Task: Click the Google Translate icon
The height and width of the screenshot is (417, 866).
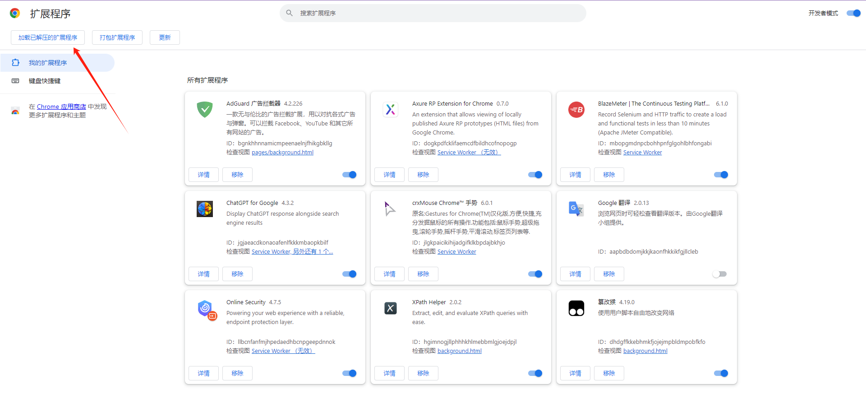Action: (576, 208)
